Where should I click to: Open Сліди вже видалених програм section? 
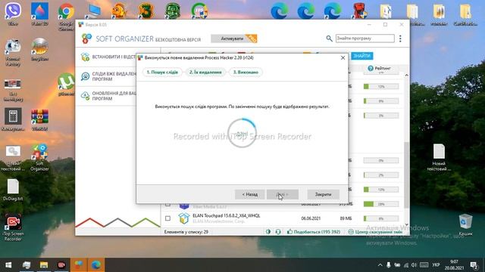[108, 76]
